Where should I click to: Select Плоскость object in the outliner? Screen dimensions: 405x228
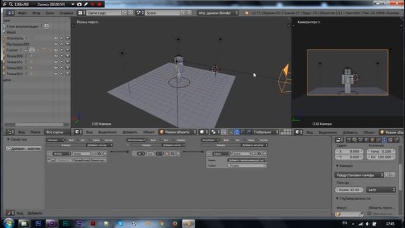coord(15,38)
